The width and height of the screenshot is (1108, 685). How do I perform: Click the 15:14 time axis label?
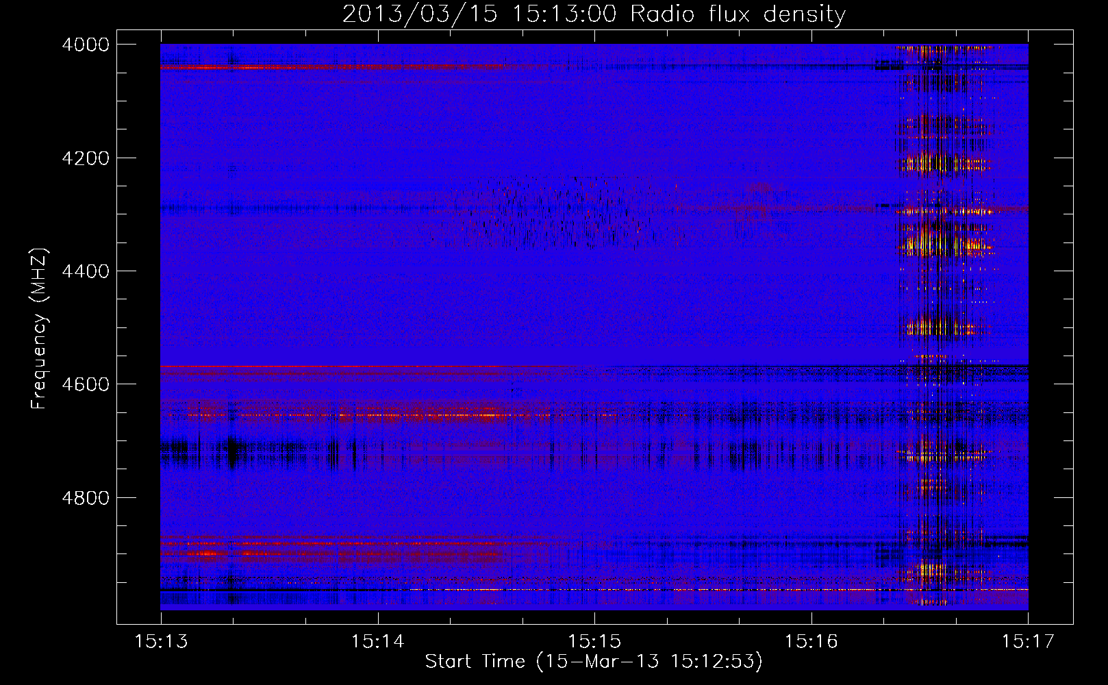click(x=377, y=642)
